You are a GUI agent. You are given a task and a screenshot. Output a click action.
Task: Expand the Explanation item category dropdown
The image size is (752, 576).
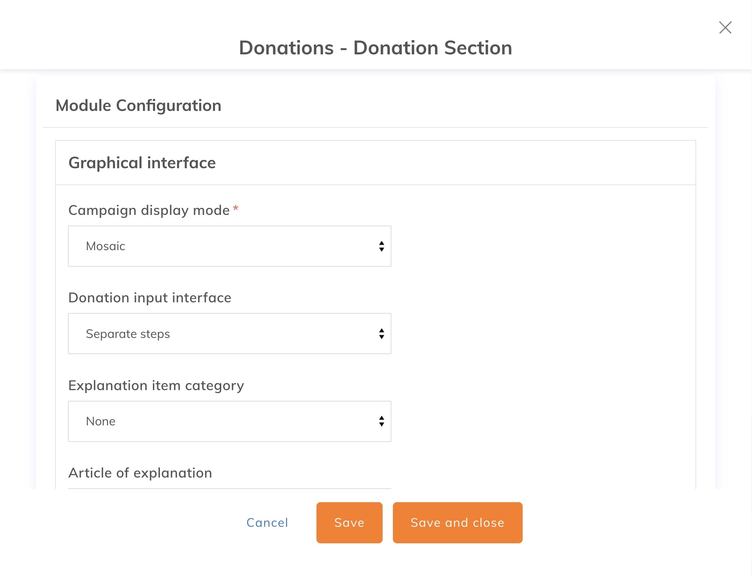pyautogui.click(x=229, y=421)
